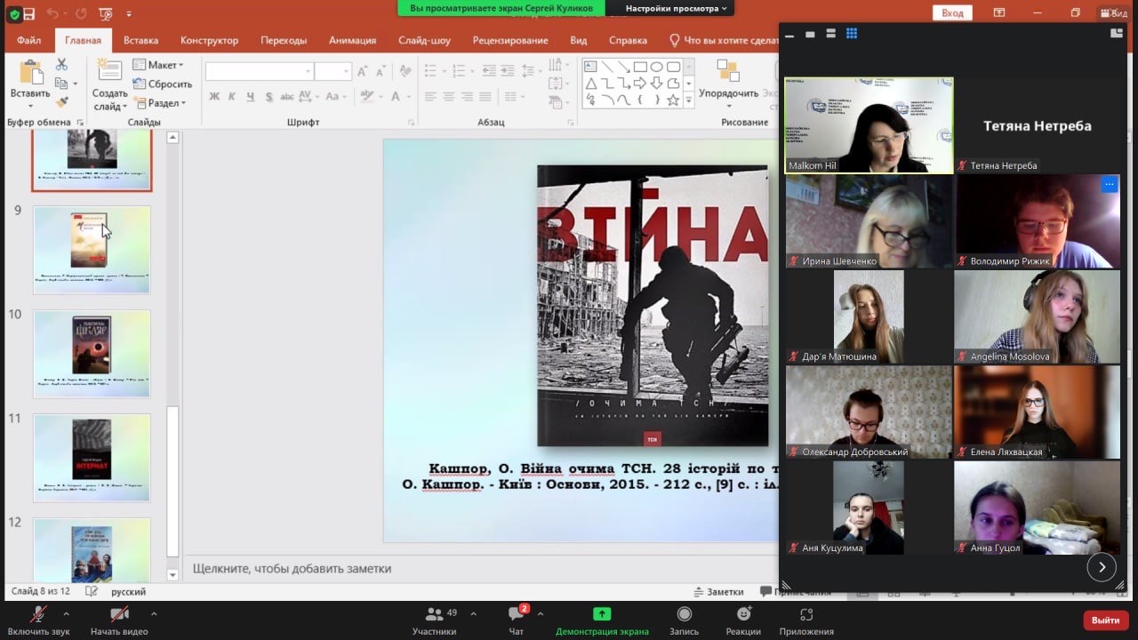The width and height of the screenshot is (1138, 640).
Task: Switch to gallery grid view icon
Action: point(851,34)
